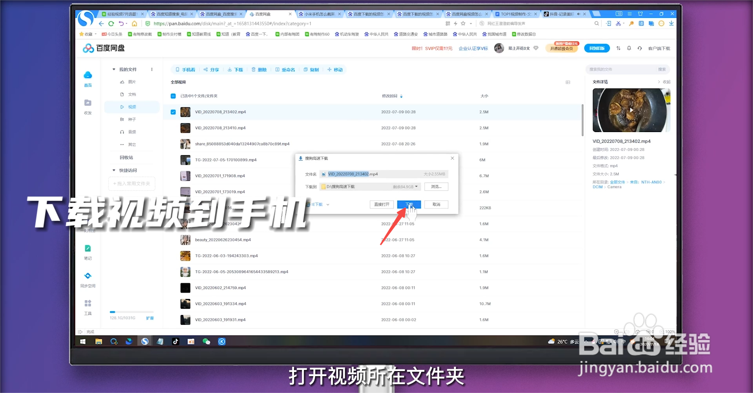753x393 pixels.
Task: Open the 同步空间 sync space icon
Action: click(88, 276)
